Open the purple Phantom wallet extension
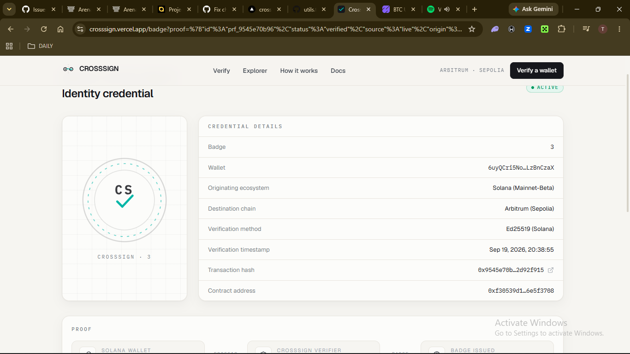 click(495, 29)
